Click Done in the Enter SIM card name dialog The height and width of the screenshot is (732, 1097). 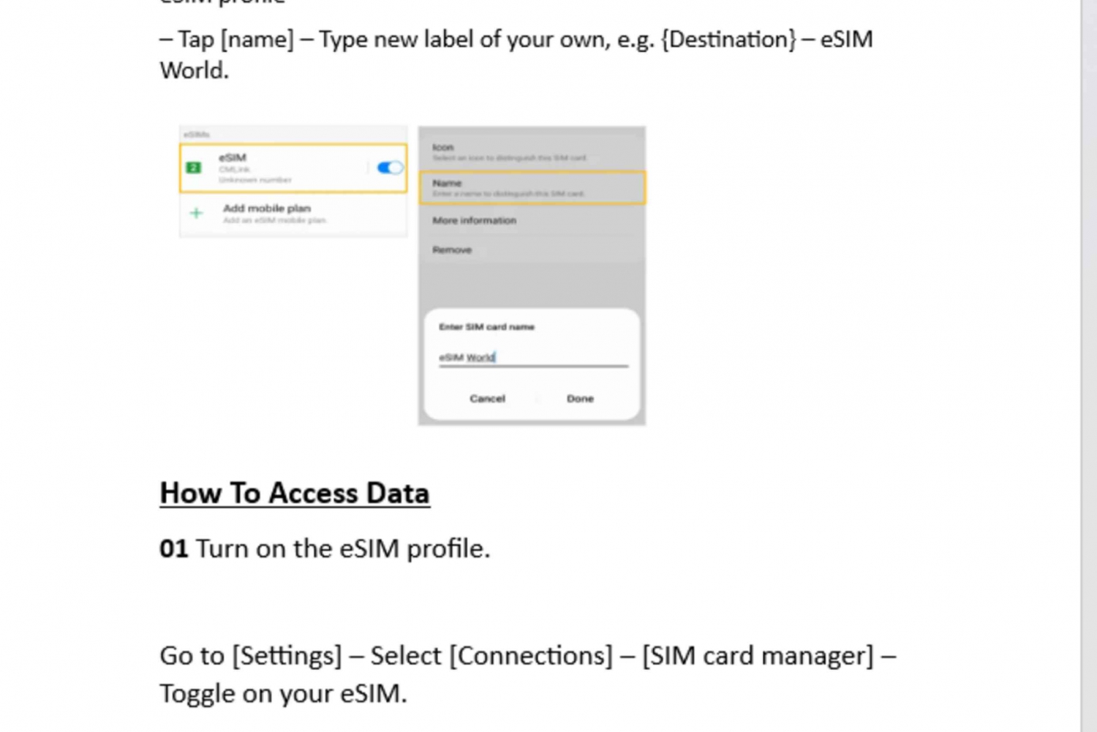(580, 399)
